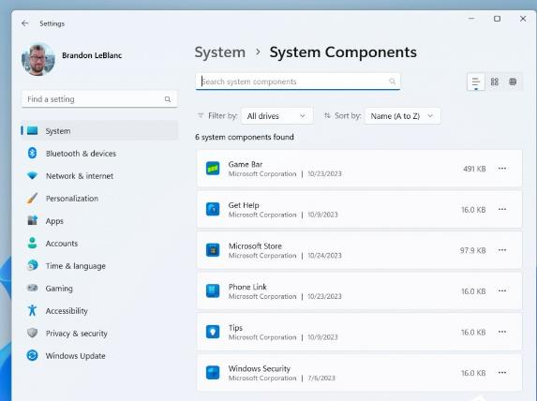
Task: Open more options for Get Help
Action: pos(502,209)
